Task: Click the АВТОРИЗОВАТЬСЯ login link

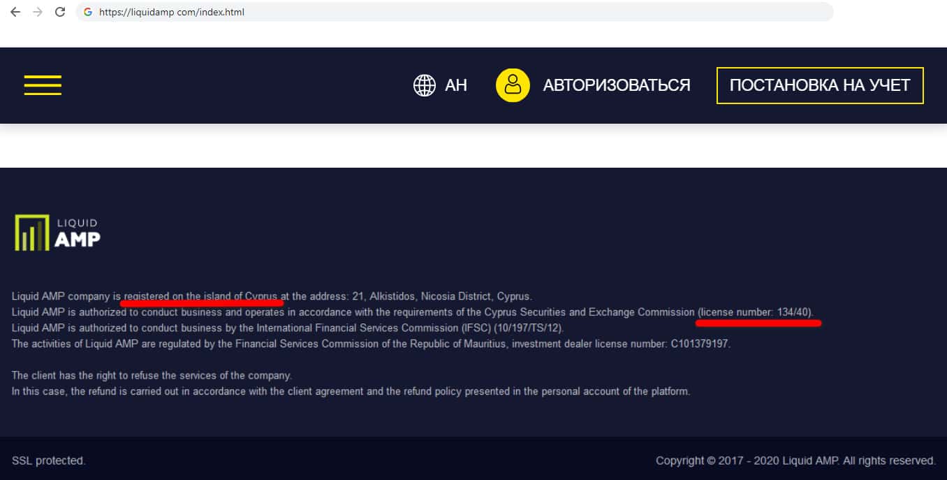Action: 617,85
